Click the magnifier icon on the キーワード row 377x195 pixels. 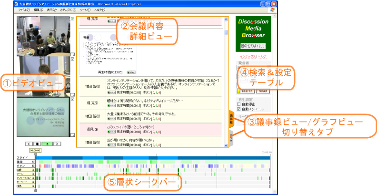point(33,182)
